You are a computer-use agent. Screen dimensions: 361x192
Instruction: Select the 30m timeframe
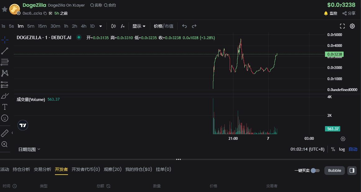[x=55, y=26]
